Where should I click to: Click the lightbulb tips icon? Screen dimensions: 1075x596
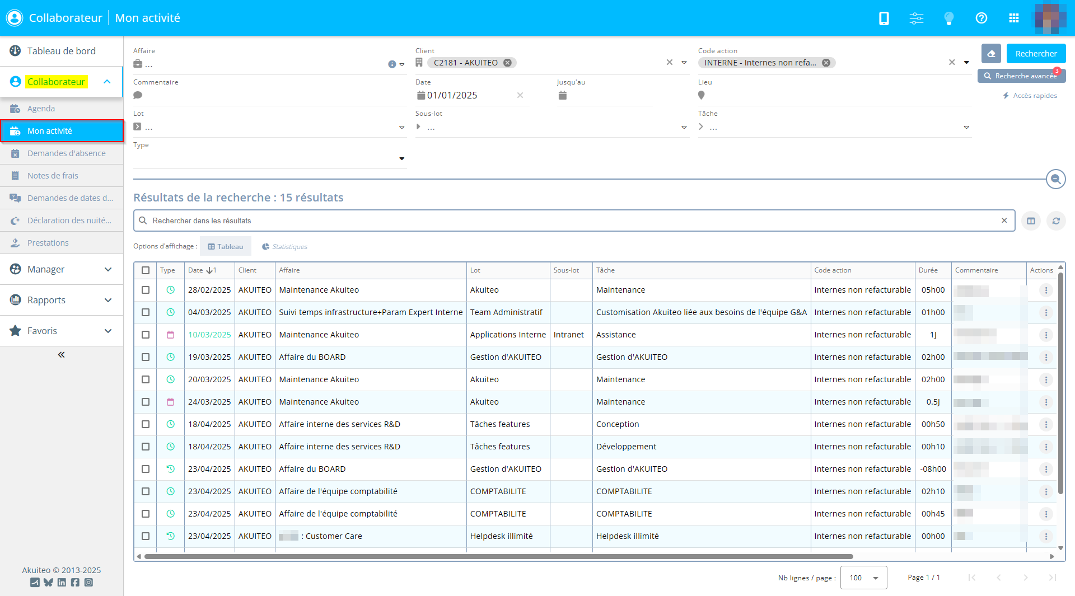click(949, 18)
